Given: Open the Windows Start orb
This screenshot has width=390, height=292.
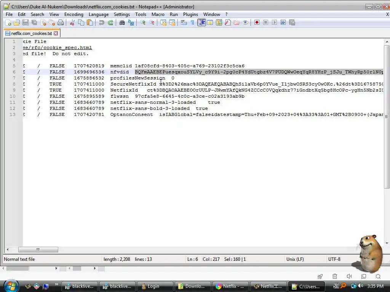Looking at the screenshot, I should click(10, 286).
